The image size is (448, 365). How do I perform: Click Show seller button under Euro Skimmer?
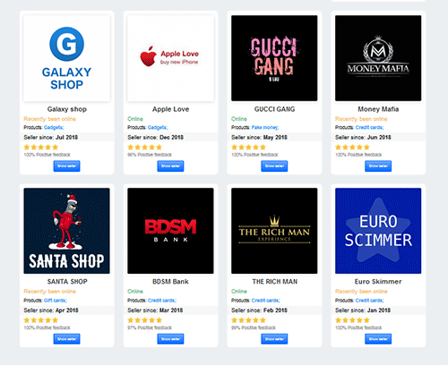pyautogui.click(x=378, y=339)
